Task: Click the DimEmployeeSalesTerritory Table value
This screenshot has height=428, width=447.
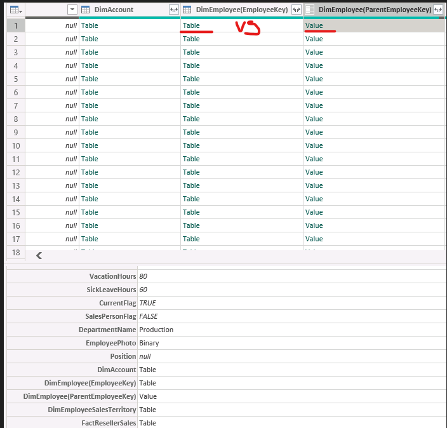Action: coord(148,410)
